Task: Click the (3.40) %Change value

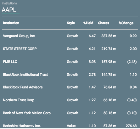Action: click(132, 100)
